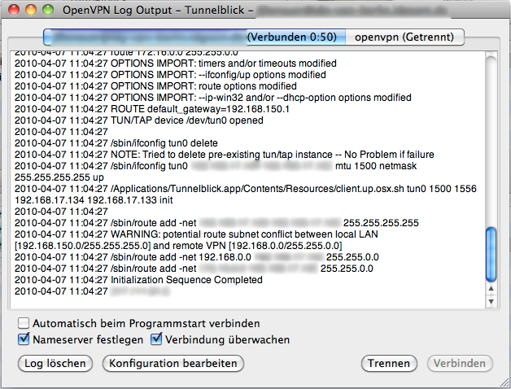Click the window resize grip corner
The width and height of the screenshot is (511, 389).
pyautogui.click(x=504, y=382)
